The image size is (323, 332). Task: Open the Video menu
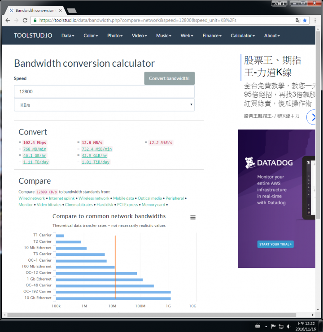pyautogui.click(x=139, y=35)
